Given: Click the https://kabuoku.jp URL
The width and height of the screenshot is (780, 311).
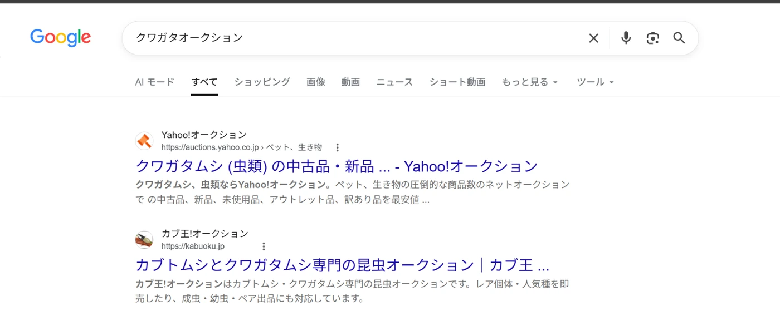Looking at the screenshot, I should 193,246.
